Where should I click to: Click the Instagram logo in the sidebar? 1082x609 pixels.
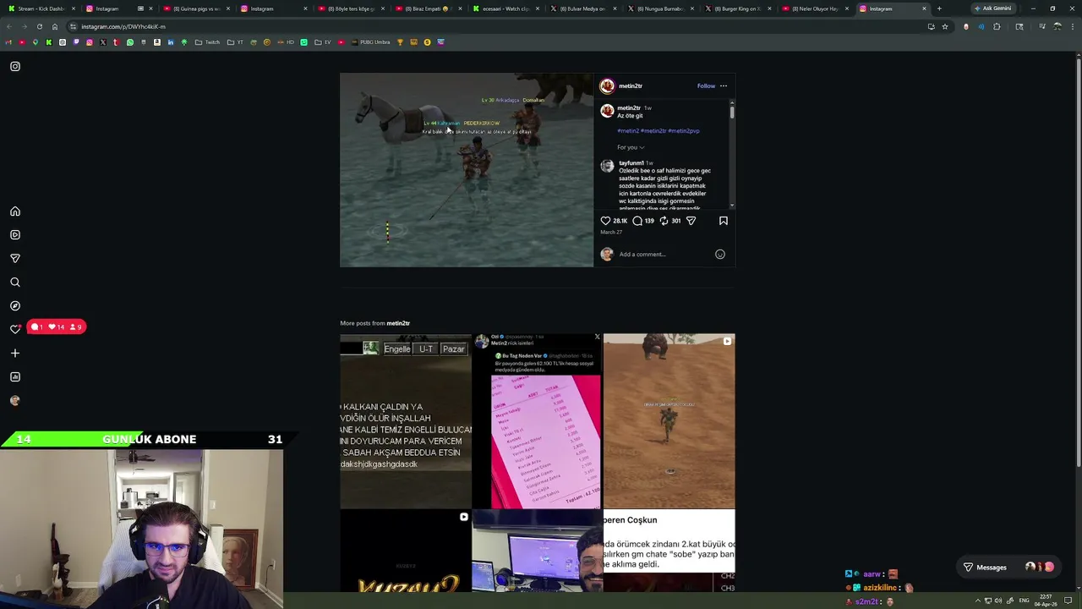15,66
